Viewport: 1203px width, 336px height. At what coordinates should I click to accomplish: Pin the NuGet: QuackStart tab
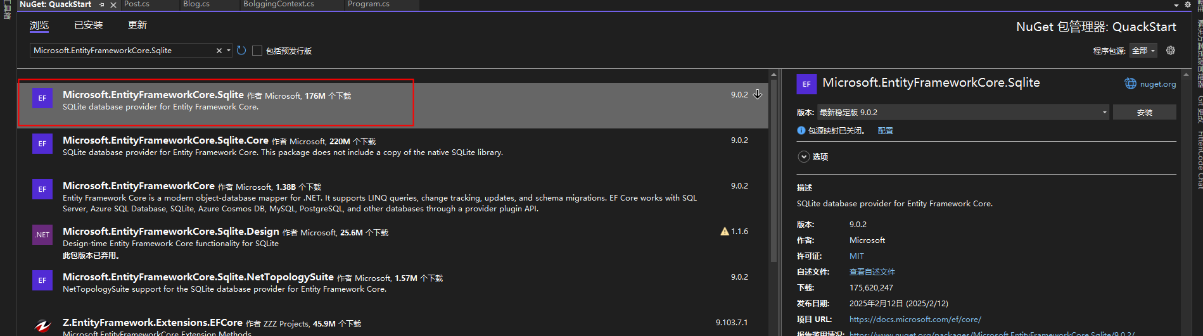[101, 4]
